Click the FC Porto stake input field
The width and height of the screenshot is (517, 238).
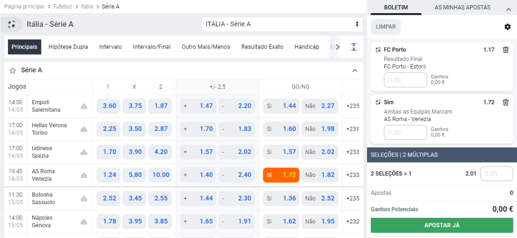point(405,80)
